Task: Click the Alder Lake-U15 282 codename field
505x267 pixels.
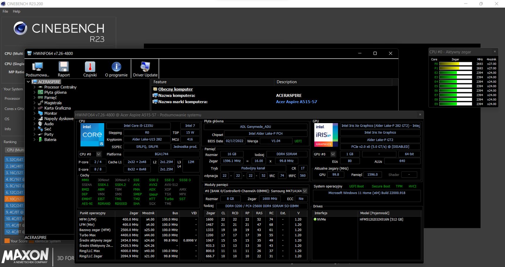Action: [147, 140]
